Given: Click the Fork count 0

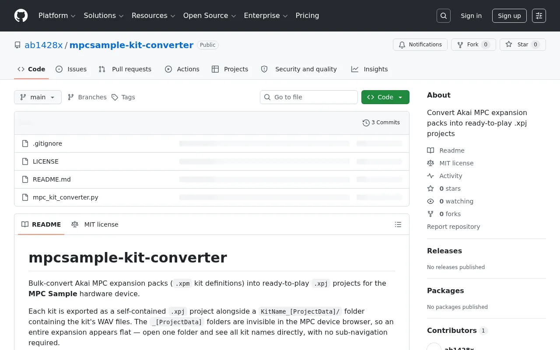Looking at the screenshot, I should pyautogui.click(x=486, y=45).
